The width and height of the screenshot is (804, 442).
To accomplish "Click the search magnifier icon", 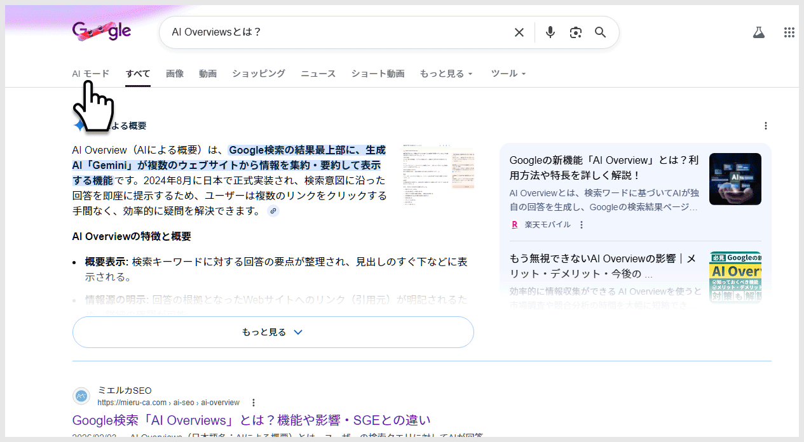I will [x=599, y=32].
